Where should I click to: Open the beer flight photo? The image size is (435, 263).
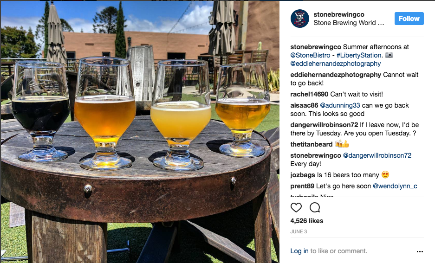tap(140, 132)
